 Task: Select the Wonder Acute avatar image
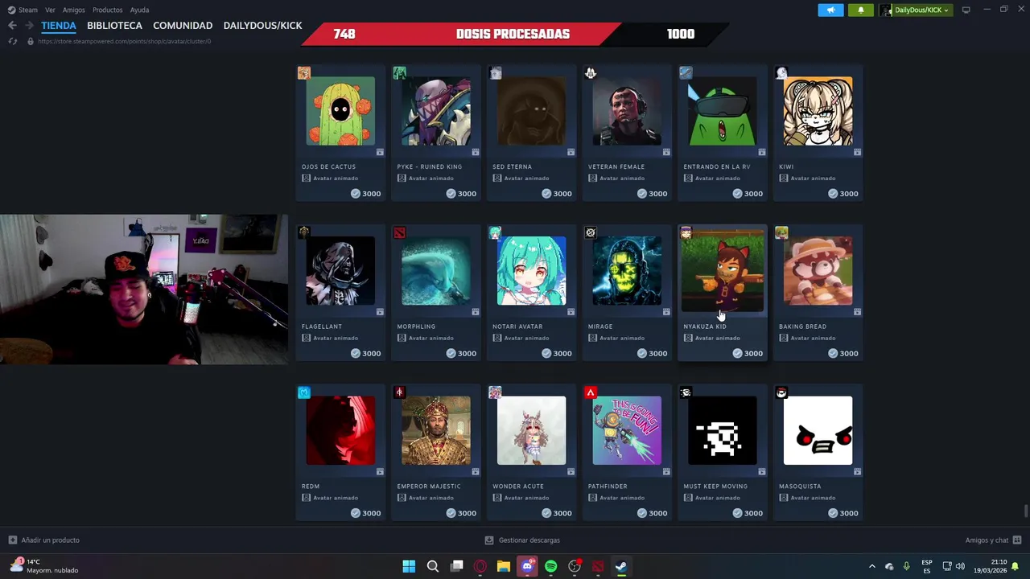tap(531, 430)
